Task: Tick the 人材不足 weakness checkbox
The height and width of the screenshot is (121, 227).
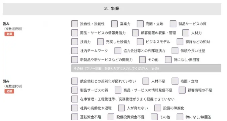Action: point(146,81)
